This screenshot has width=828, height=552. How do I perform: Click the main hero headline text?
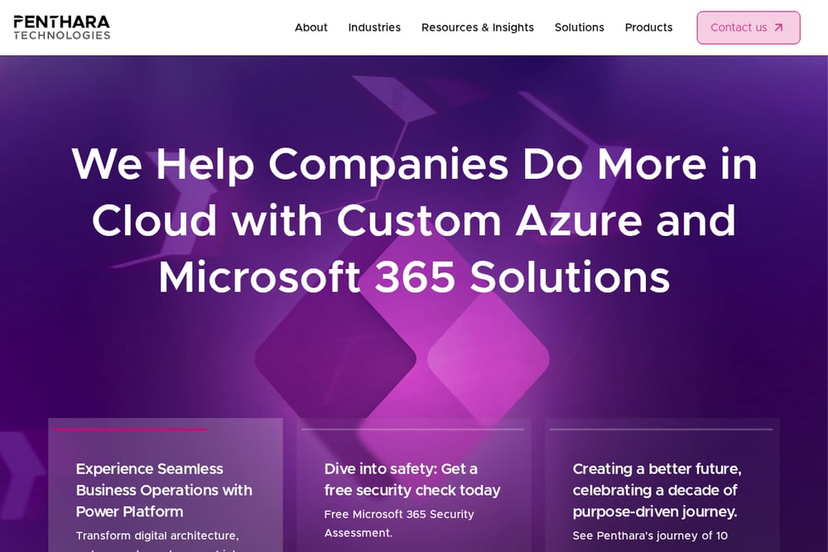click(x=414, y=221)
